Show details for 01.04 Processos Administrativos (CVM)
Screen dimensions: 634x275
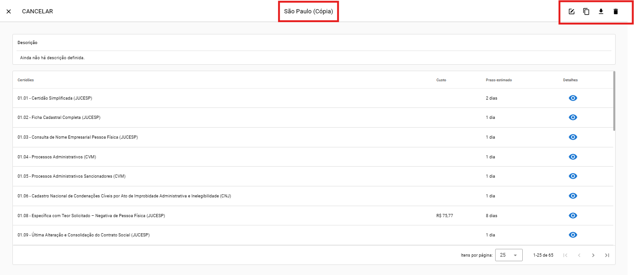[x=573, y=157]
